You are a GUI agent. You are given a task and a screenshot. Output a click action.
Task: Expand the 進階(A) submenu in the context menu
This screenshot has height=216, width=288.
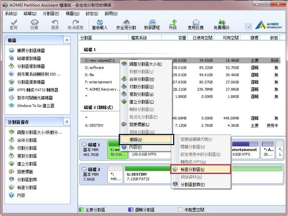coord(146,140)
